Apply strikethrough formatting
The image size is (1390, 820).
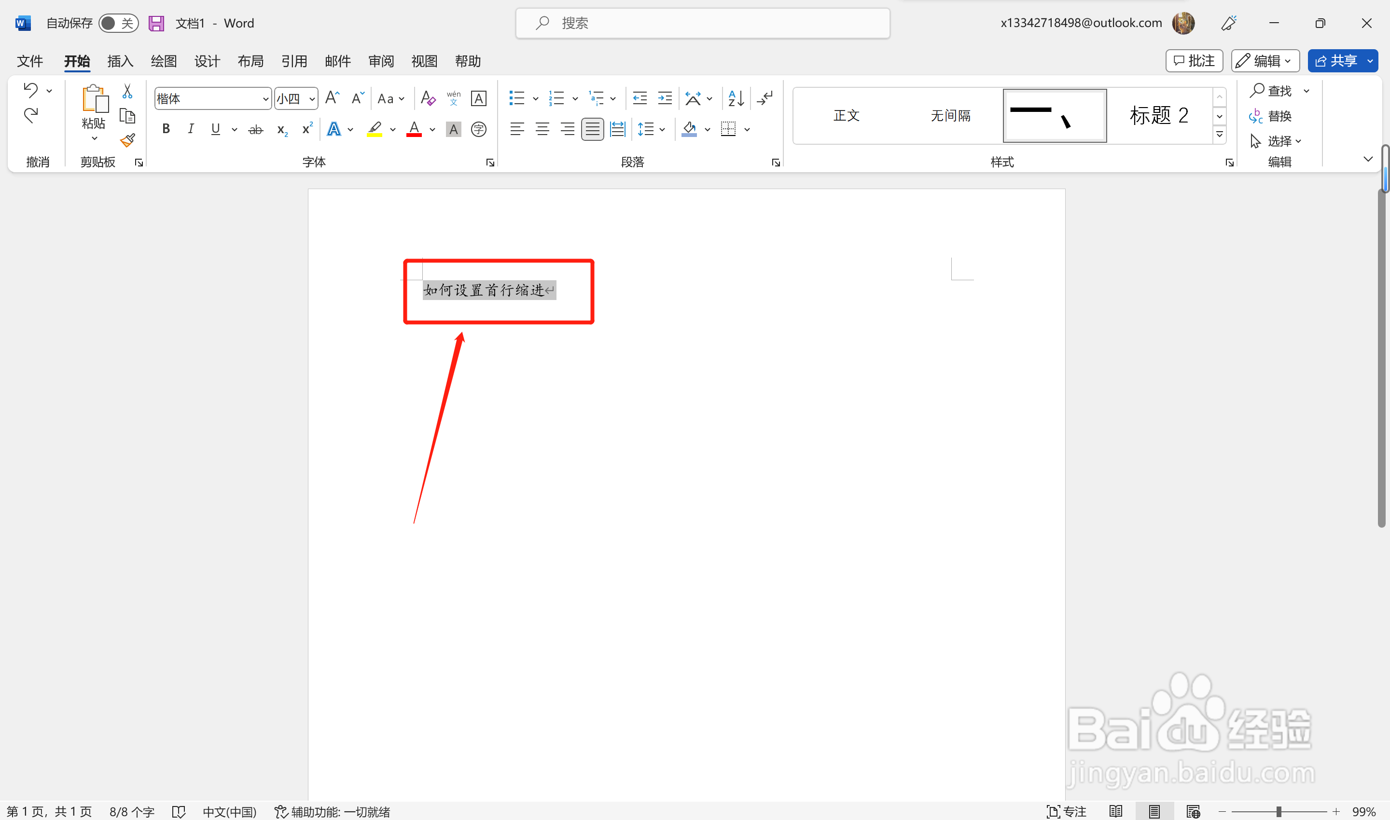pyautogui.click(x=255, y=129)
